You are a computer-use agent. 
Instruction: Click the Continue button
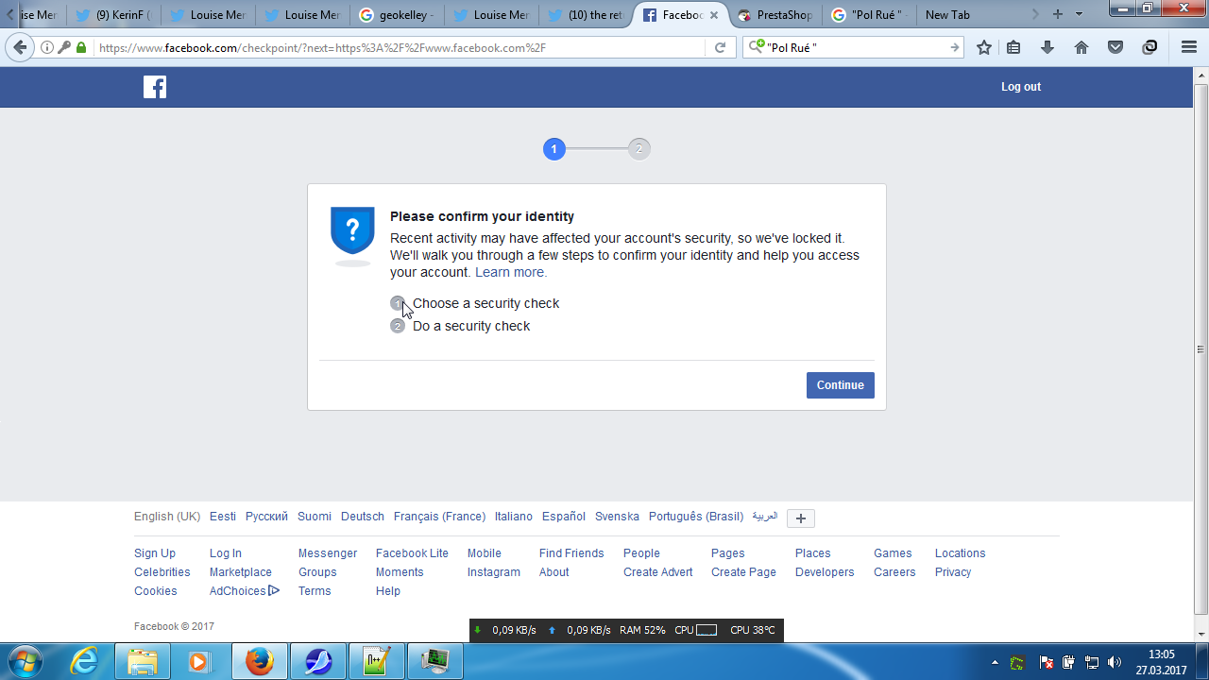(x=841, y=385)
